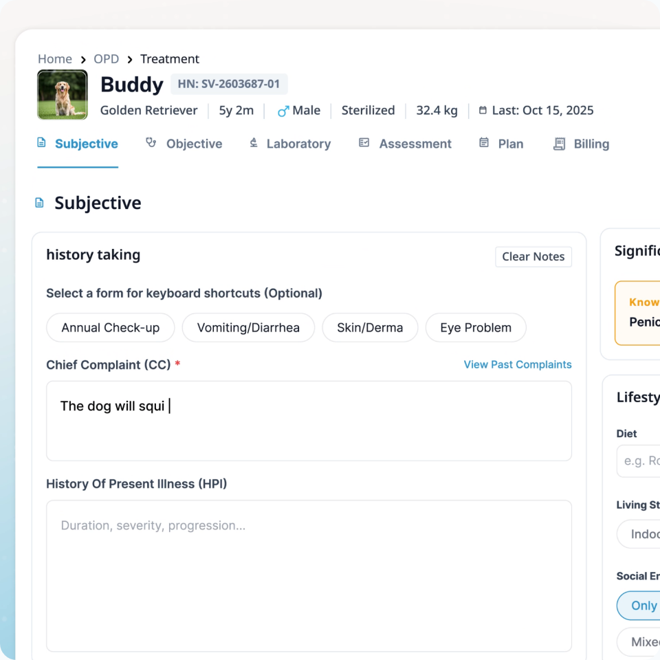Open the Assessment tab

click(415, 144)
